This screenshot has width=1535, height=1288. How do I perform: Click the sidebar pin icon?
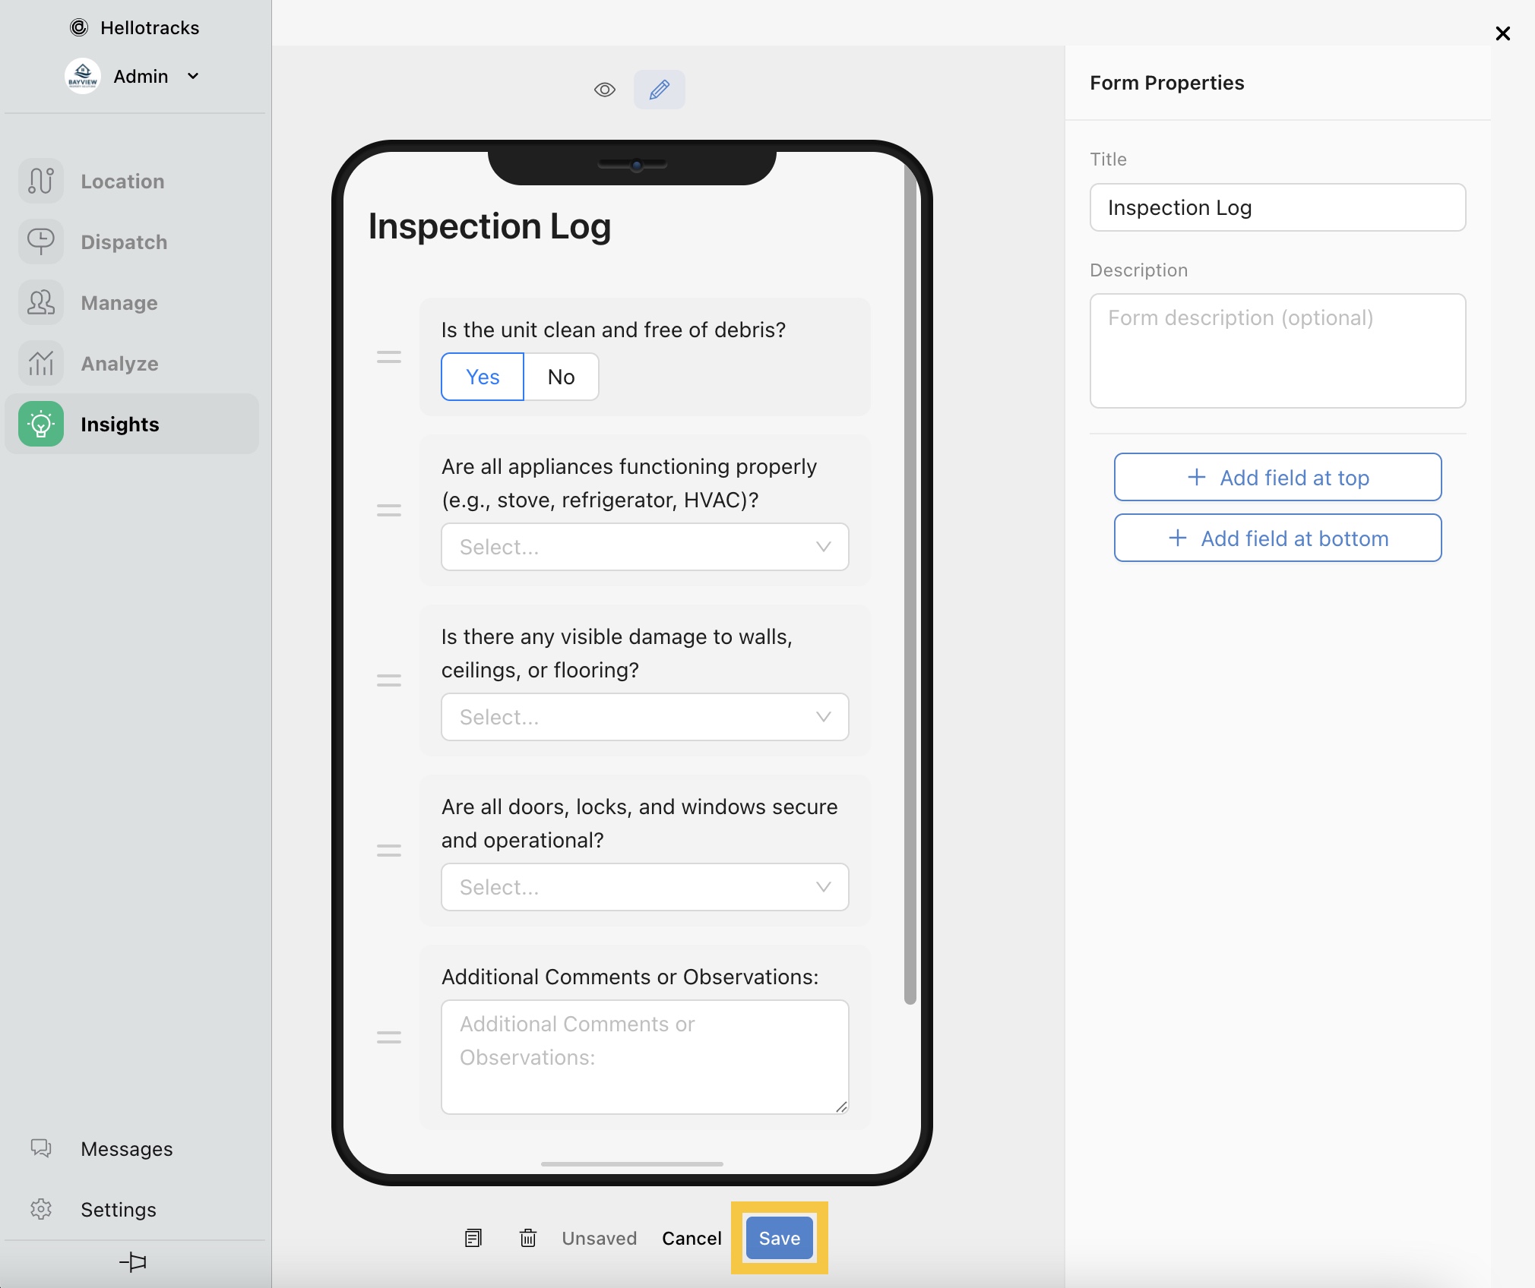[133, 1262]
